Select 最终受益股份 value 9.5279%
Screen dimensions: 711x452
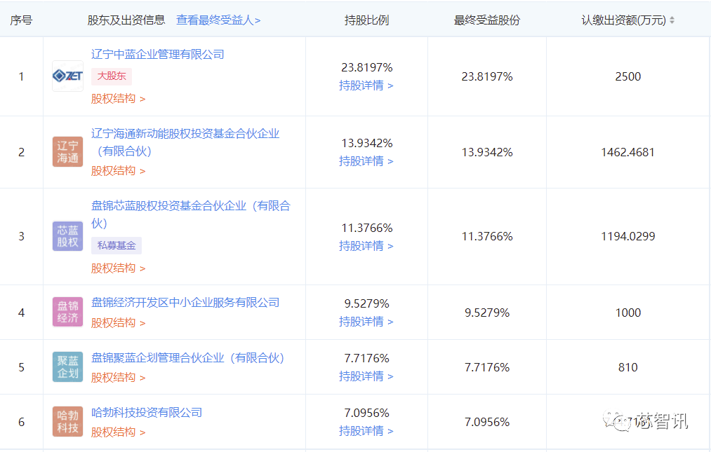pyautogui.click(x=487, y=313)
